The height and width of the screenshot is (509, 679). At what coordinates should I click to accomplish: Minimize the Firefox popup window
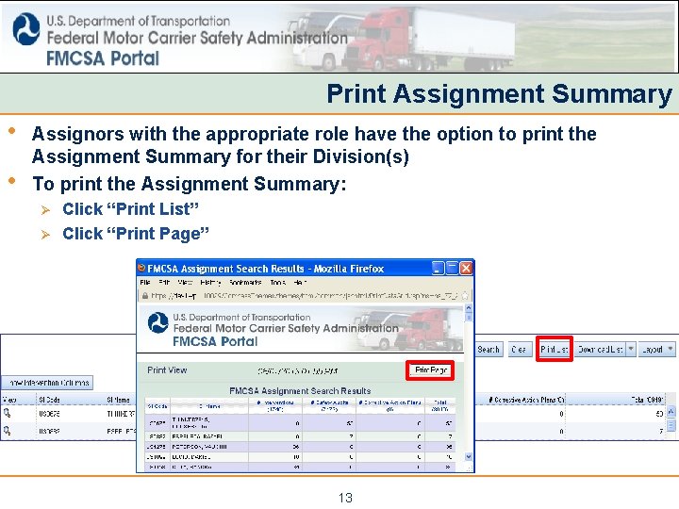tap(439, 269)
